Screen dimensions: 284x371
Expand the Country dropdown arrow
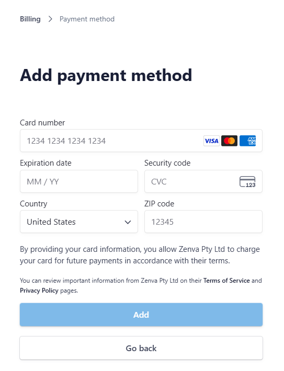tap(128, 222)
